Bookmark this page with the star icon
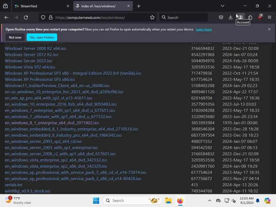The image size is (276, 207). coord(152,18)
